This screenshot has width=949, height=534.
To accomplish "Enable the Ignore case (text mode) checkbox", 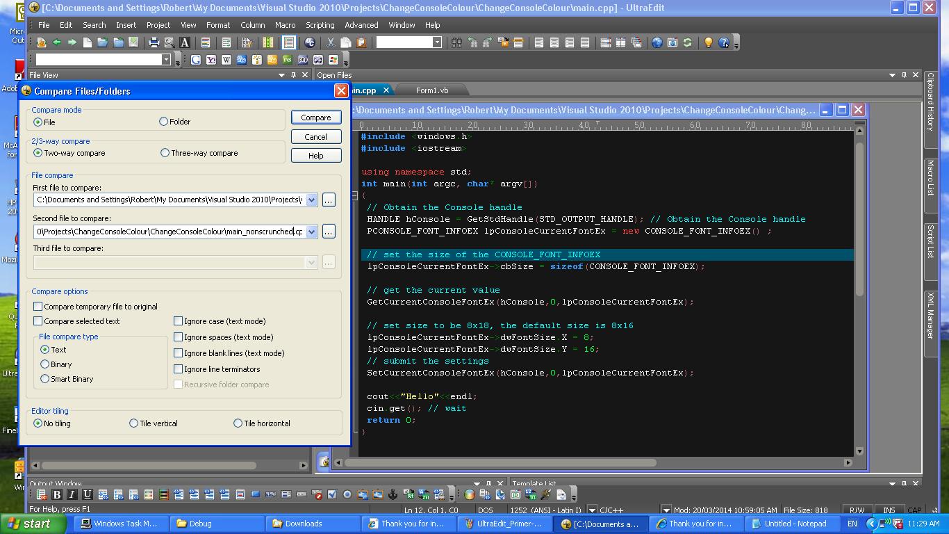I will (x=179, y=321).
